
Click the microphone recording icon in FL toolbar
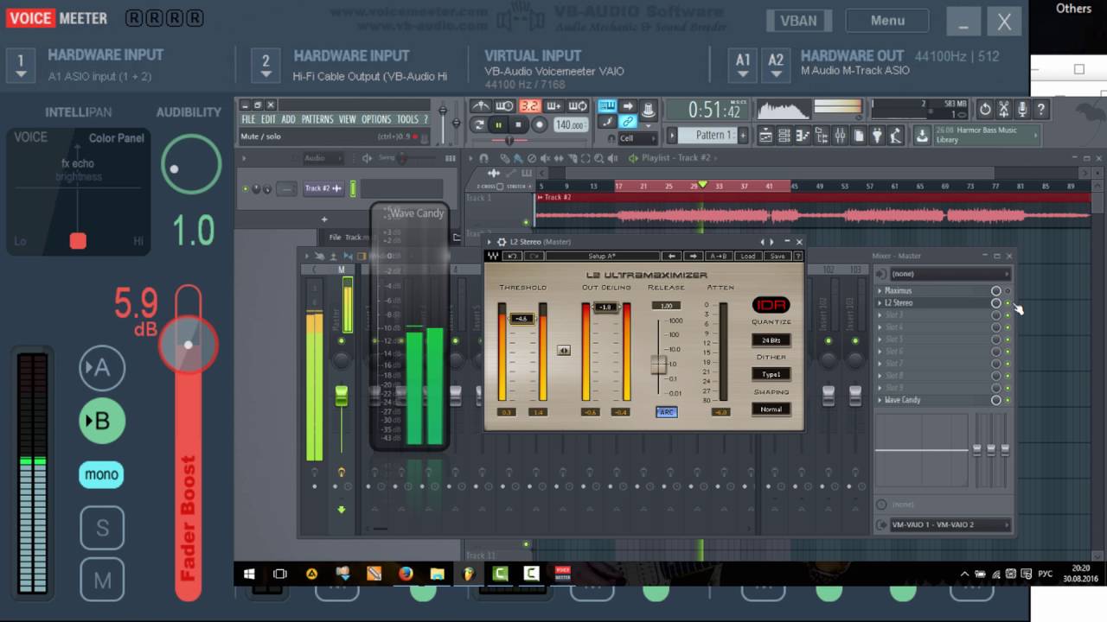[1022, 109]
